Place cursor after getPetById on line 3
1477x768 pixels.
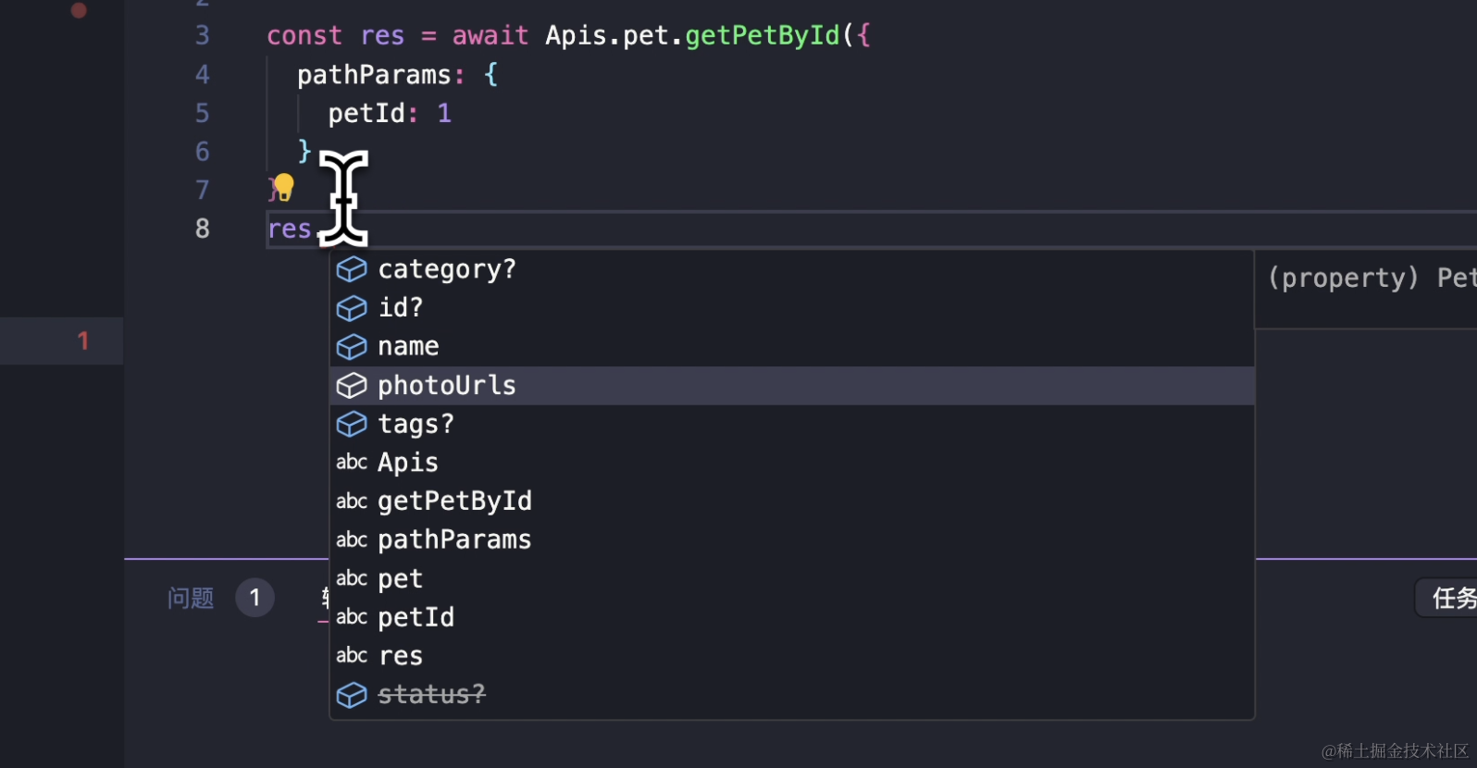840,36
